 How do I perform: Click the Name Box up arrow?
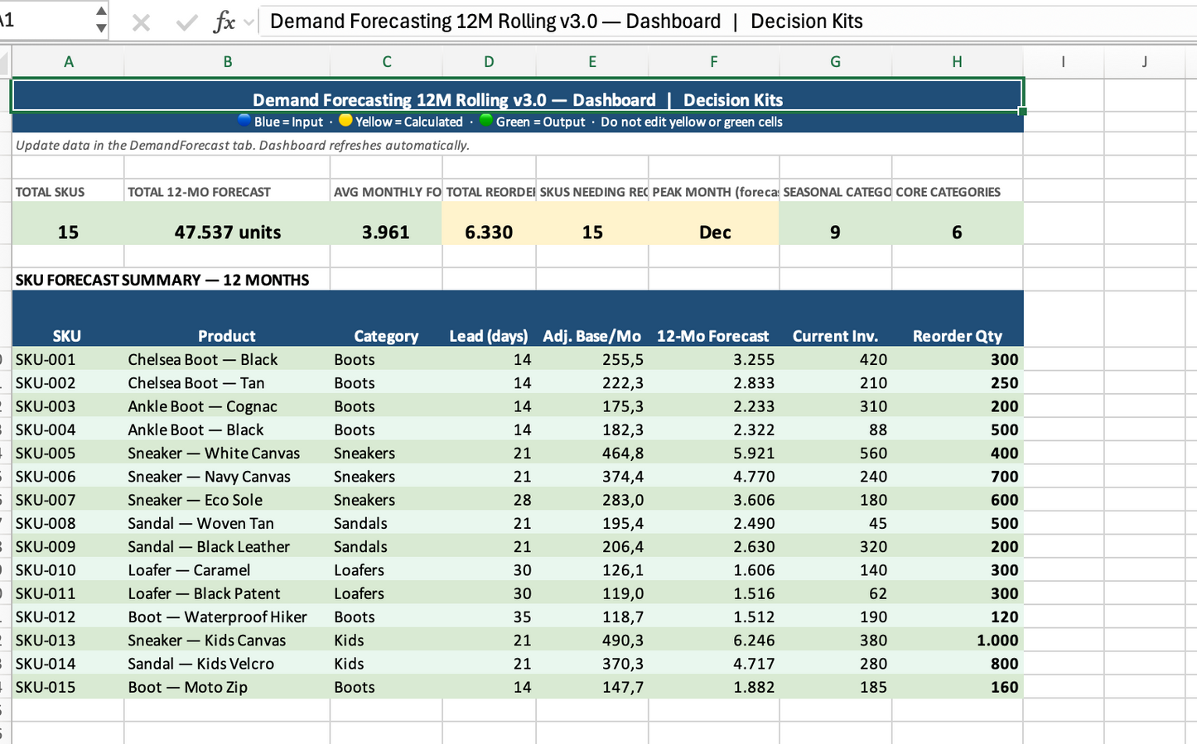pyautogui.click(x=101, y=12)
